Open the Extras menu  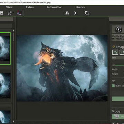coord(30,7)
